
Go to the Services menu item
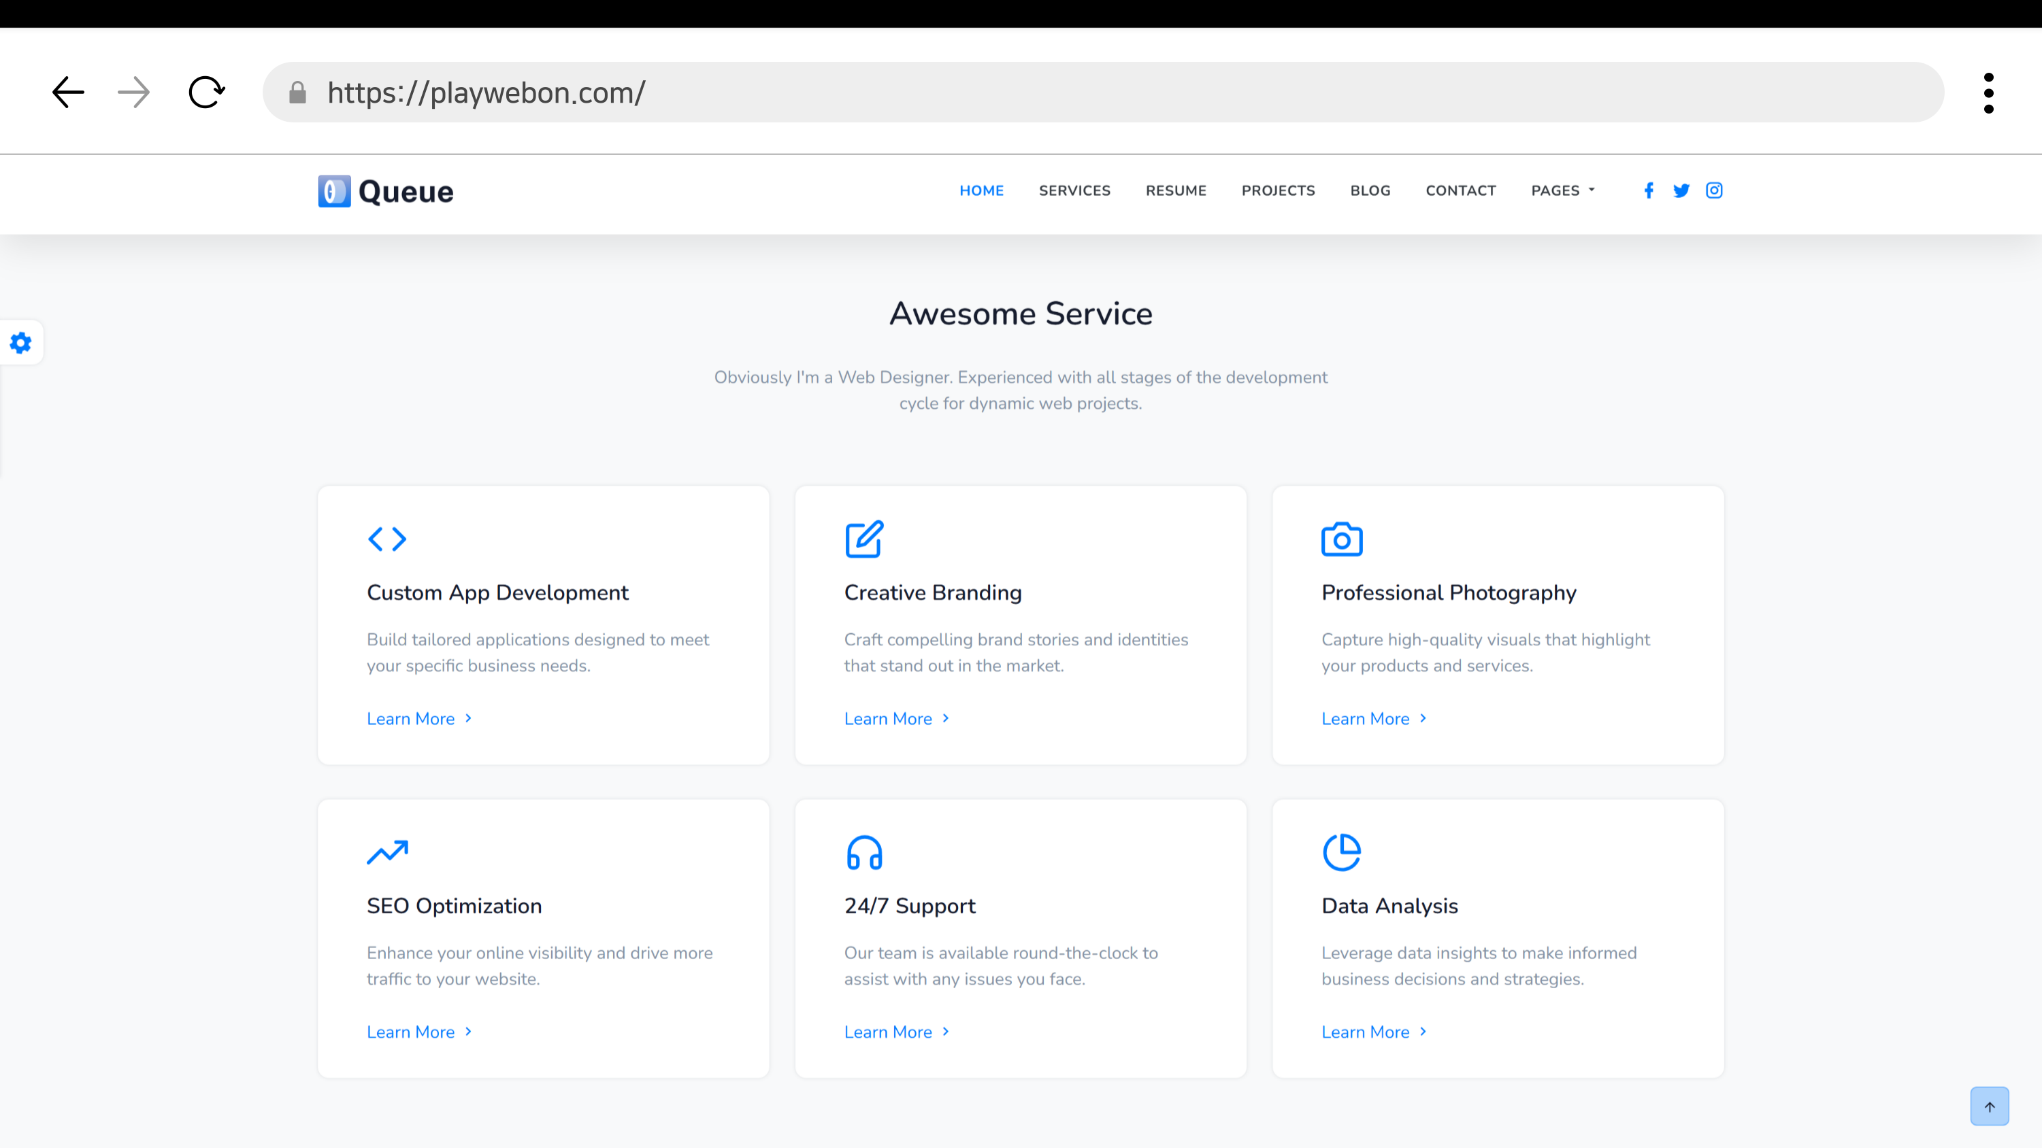(x=1074, y=190)
